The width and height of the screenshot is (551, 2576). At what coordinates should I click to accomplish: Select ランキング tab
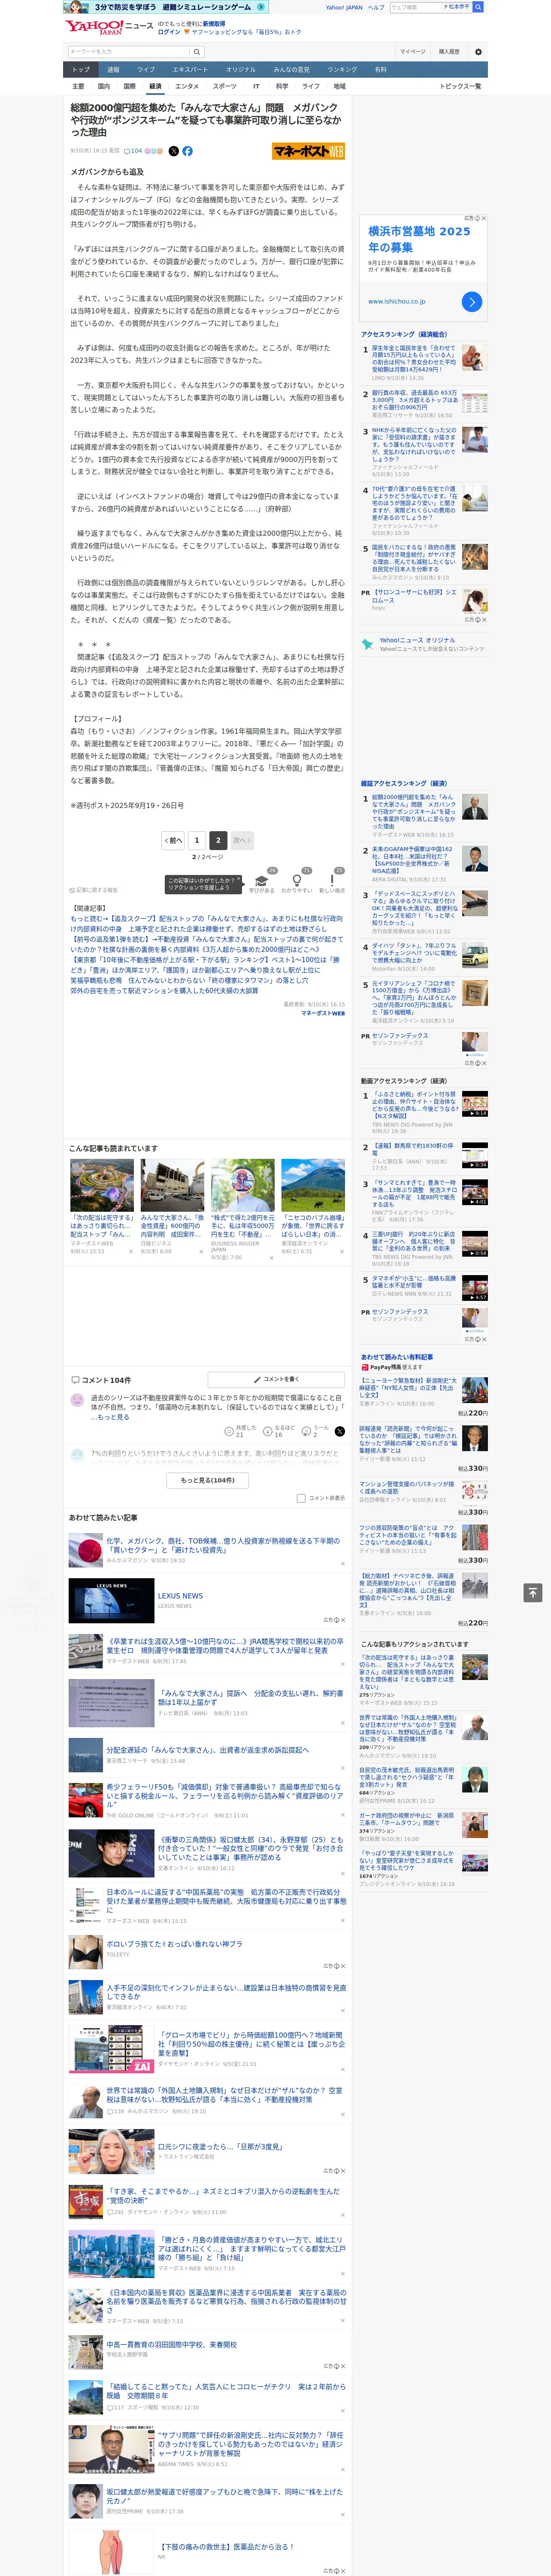pos(342,70)
